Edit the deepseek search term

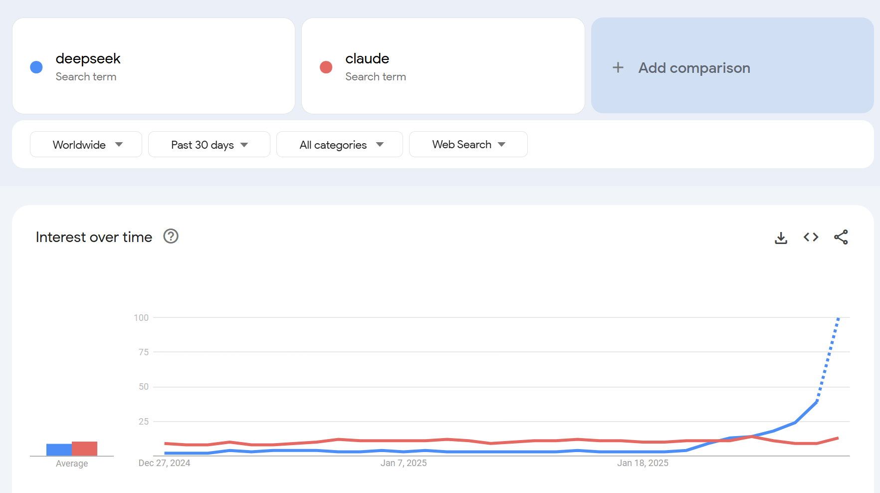(x=154, y=66)
